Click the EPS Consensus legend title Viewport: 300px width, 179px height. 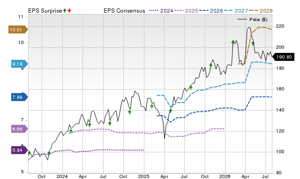point(124,11)
